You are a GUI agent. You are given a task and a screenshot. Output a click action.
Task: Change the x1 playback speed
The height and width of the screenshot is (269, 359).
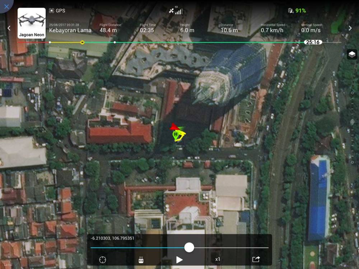(x=218, y=259)
